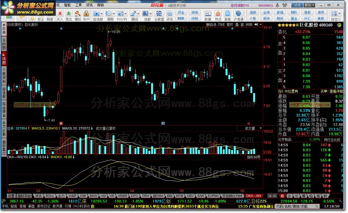Screen dimensions: 348x213
Task: Toggle the 均线 moving average display
Action: tap(221, 25)
